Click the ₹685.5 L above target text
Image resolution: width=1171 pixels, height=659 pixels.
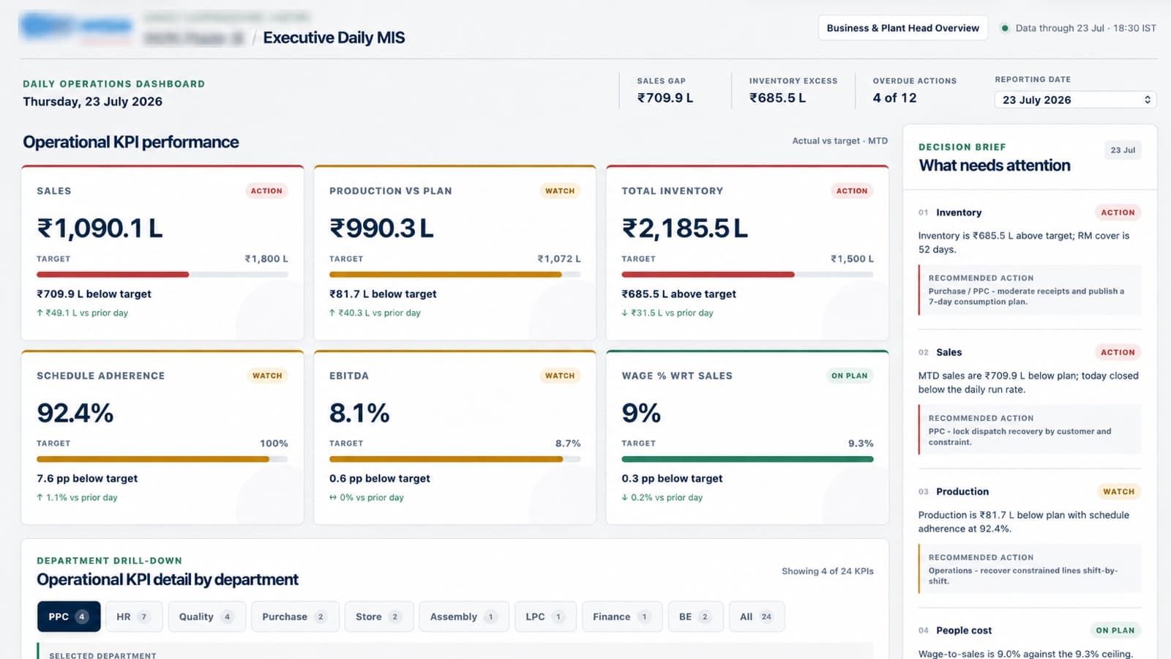[678, 294]
